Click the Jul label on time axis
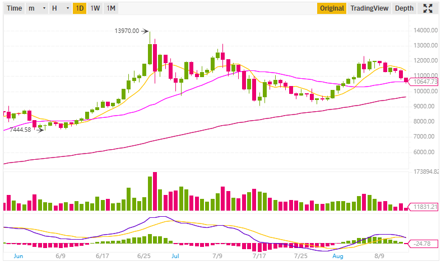Screen dimensions: 441x262 pyautogui.click(x=175, y=255)
